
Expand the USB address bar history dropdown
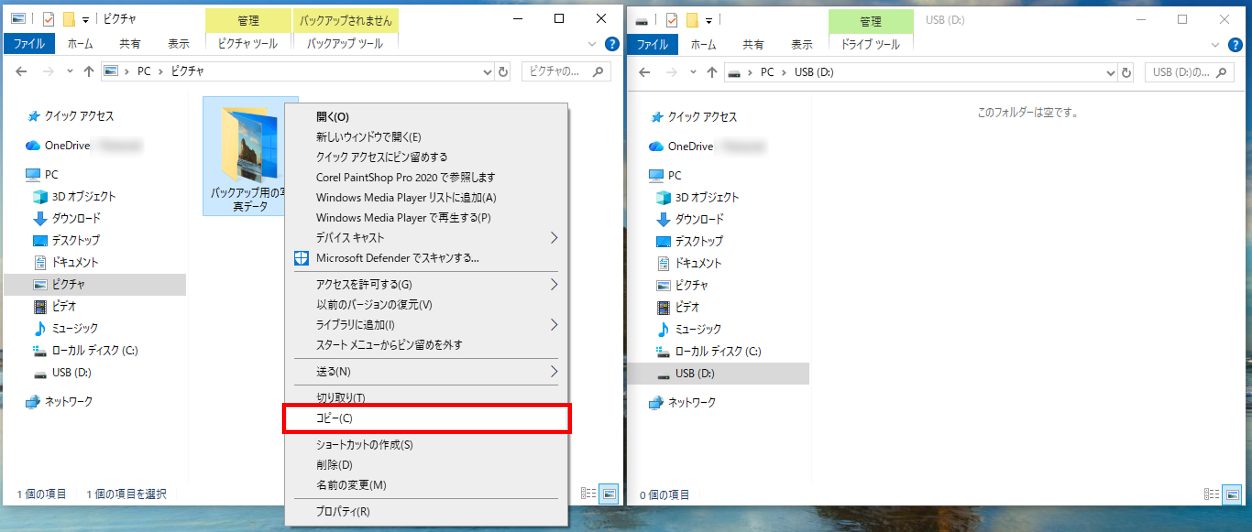(x=1110, y=73)
